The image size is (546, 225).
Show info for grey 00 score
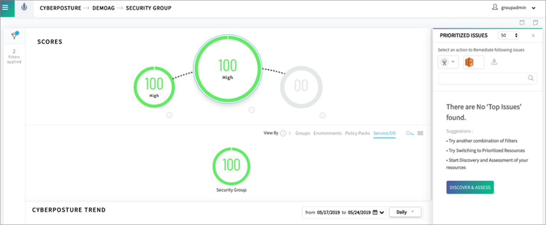pos(323,115)
